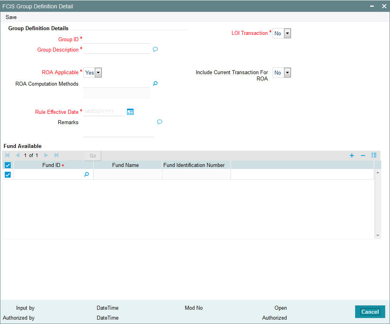Jump to the first page of fund records
The height and width of the screenshot is (324, 390).
pos(7,155)
